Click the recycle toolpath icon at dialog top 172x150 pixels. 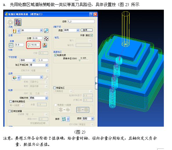coord(10,22)
